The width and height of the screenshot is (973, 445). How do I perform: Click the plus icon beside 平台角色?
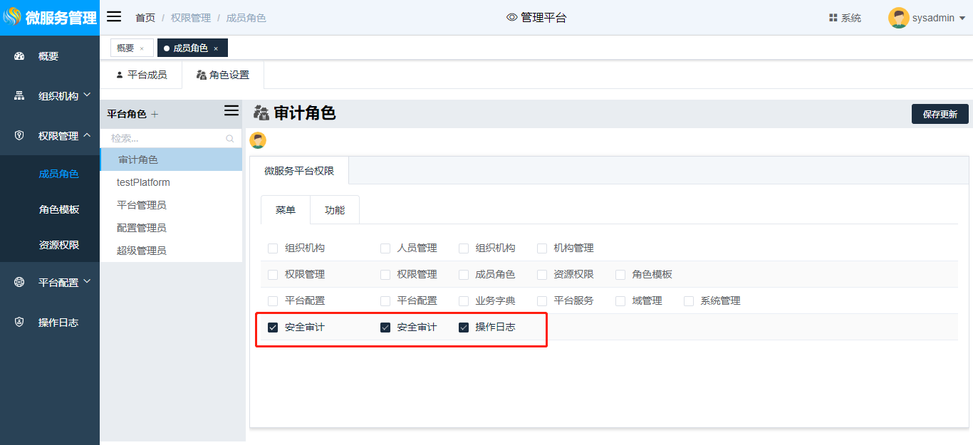coord(155,114)
